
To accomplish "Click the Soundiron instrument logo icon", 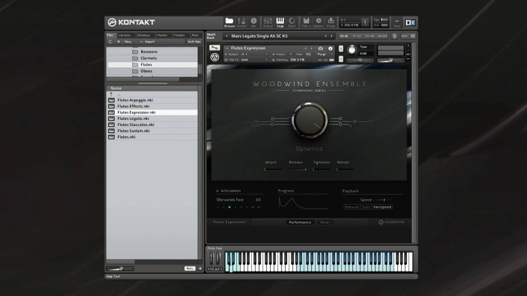I will click(215, 58).
